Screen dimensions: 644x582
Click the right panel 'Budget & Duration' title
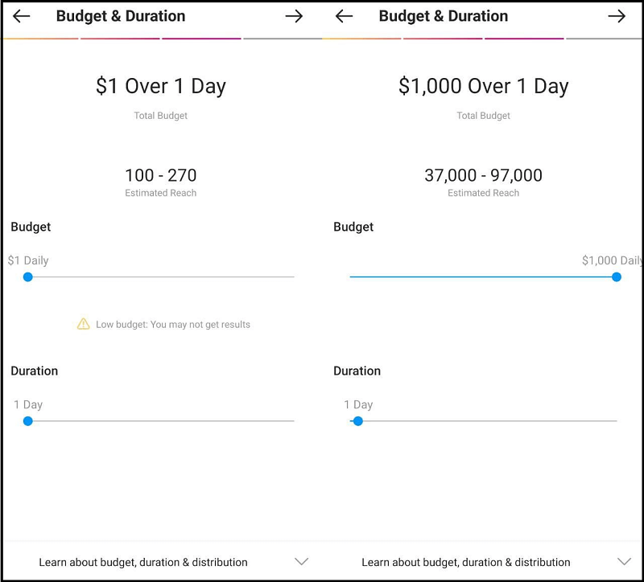tap(444, 16)
